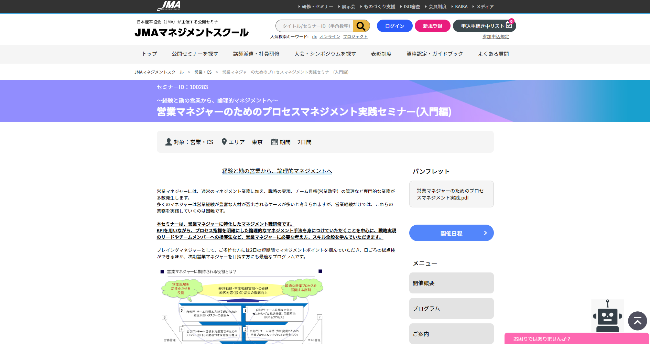Click the calendar icon beside 期間
The height and width of the screenshot is (344, 650).
275,142
